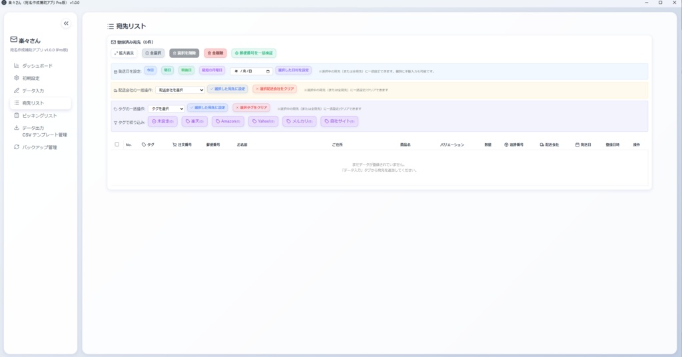Click the refresh icon of バックアップ管理

click(x=17, y=147)
